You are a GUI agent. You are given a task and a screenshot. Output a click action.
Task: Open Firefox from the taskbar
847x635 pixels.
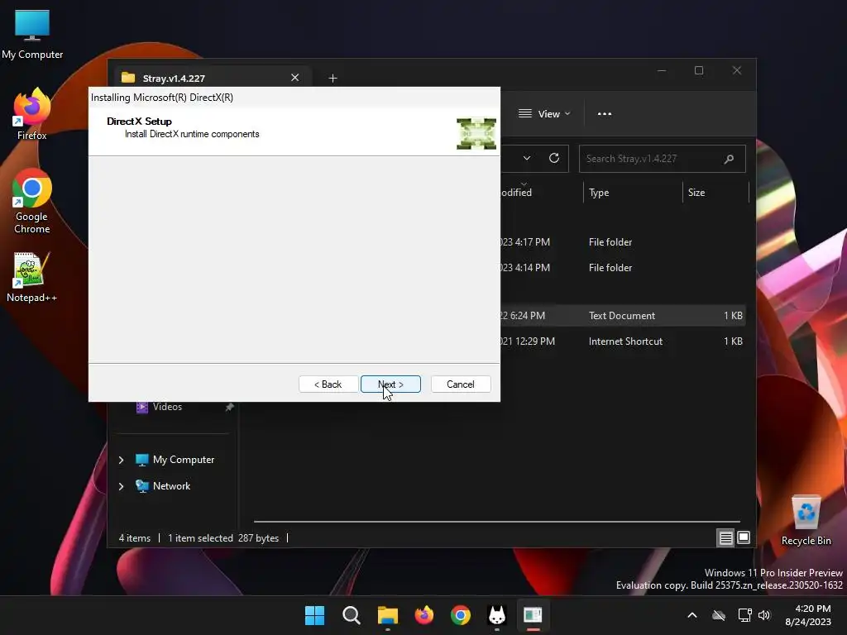click(x=424, y=615)
